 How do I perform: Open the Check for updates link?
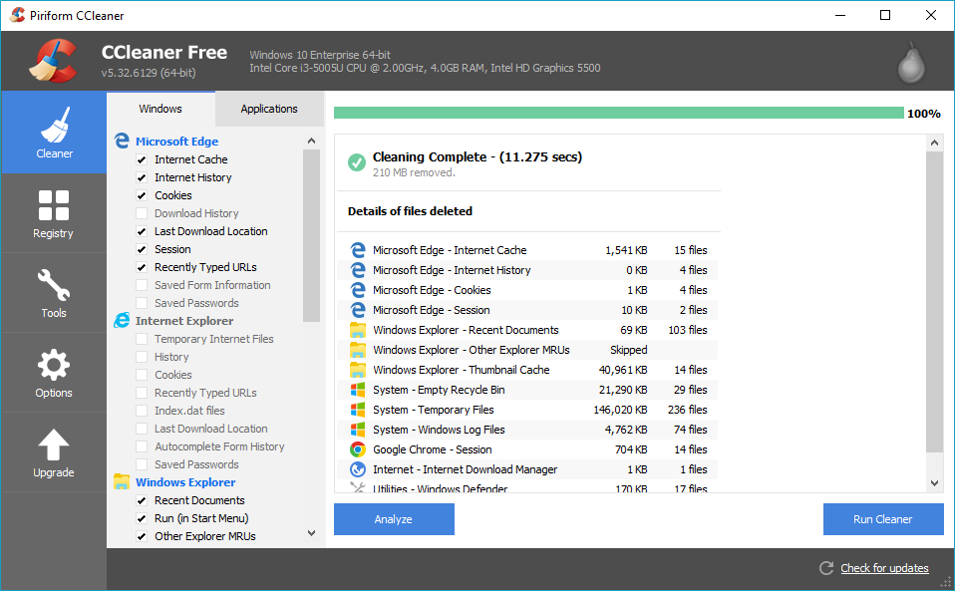click(884, 568)
